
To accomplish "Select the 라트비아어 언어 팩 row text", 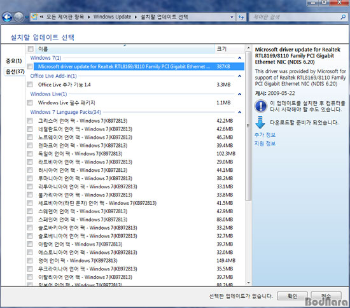I will (85, 162).
